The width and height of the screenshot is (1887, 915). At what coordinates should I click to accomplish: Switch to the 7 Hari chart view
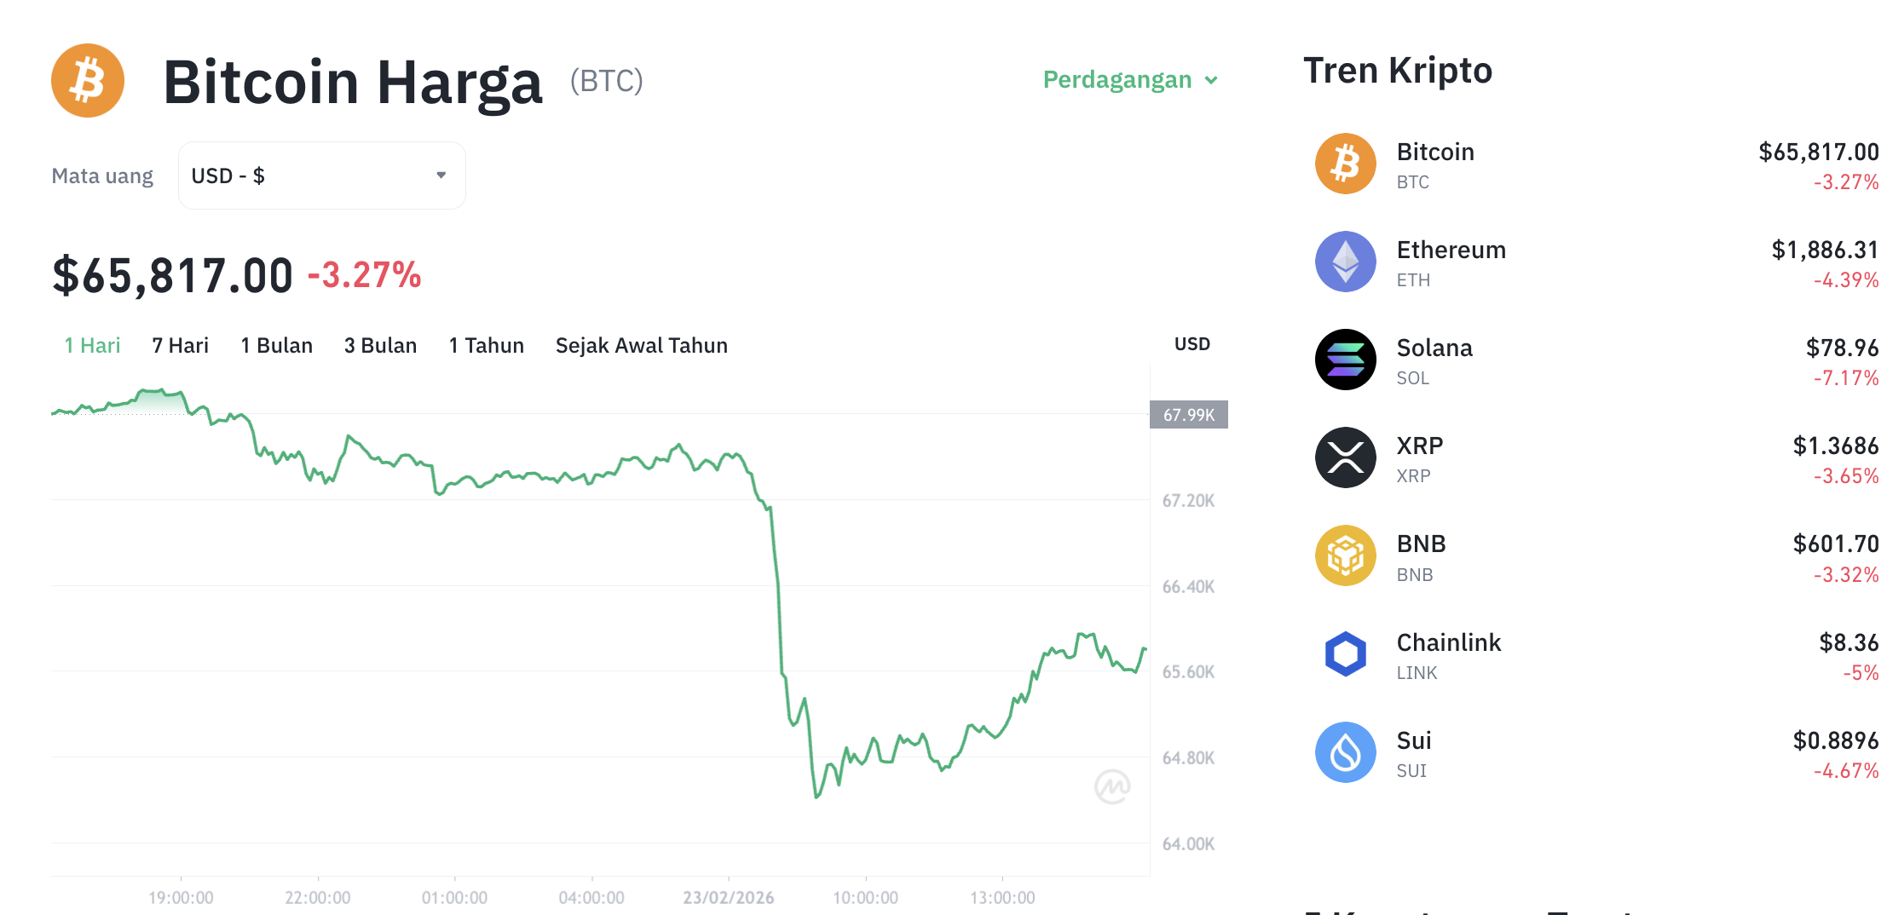[179, 346]
